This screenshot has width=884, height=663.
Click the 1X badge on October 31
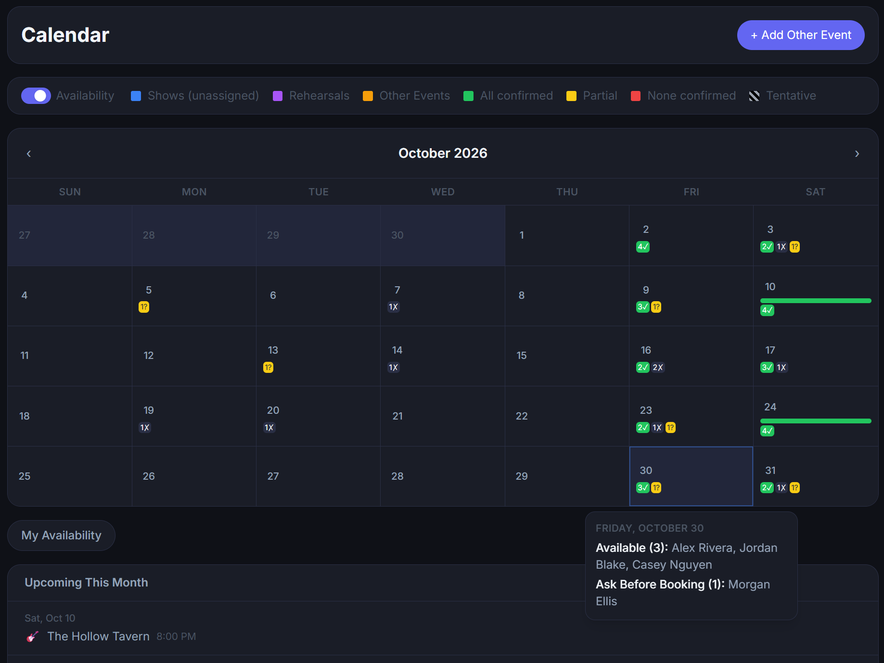tap(782, 488)
